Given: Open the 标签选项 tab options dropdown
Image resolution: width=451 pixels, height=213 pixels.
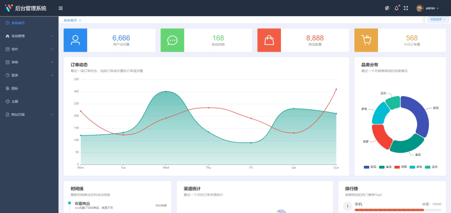Looking at the screenshot, I should point(437,20).
